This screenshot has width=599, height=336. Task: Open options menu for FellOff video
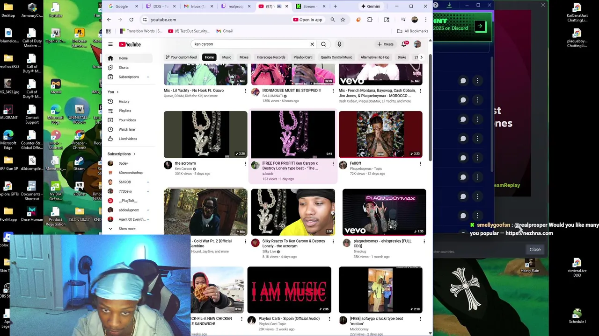[x=420, y=164]
